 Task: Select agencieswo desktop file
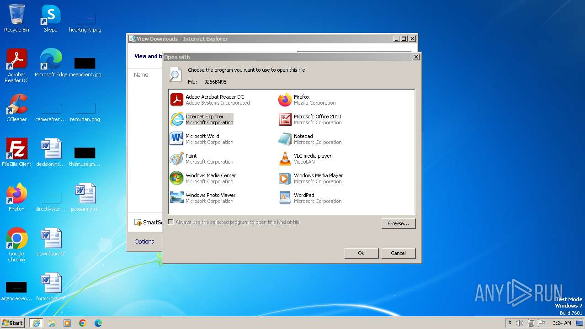pos(16,291)
